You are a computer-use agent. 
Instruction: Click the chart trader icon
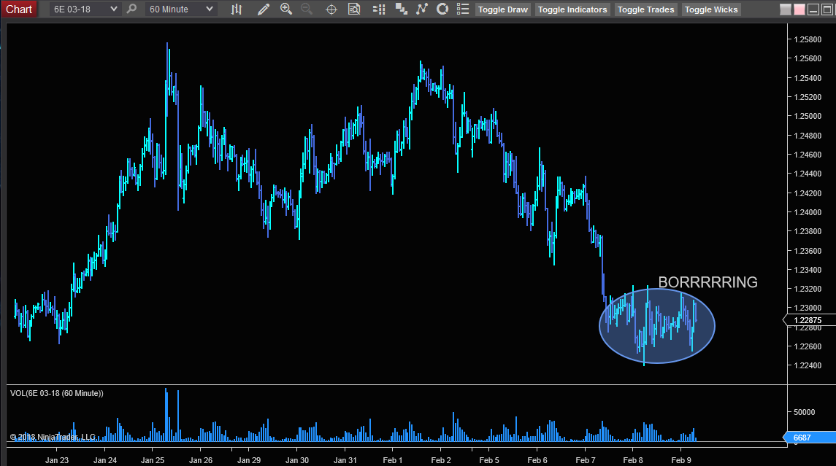pos(379,9)
